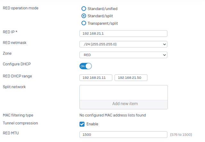The width and height of the screenshot is (205, 142).
Task: Open the Zone selector showing RED
Action: point(123,55)
